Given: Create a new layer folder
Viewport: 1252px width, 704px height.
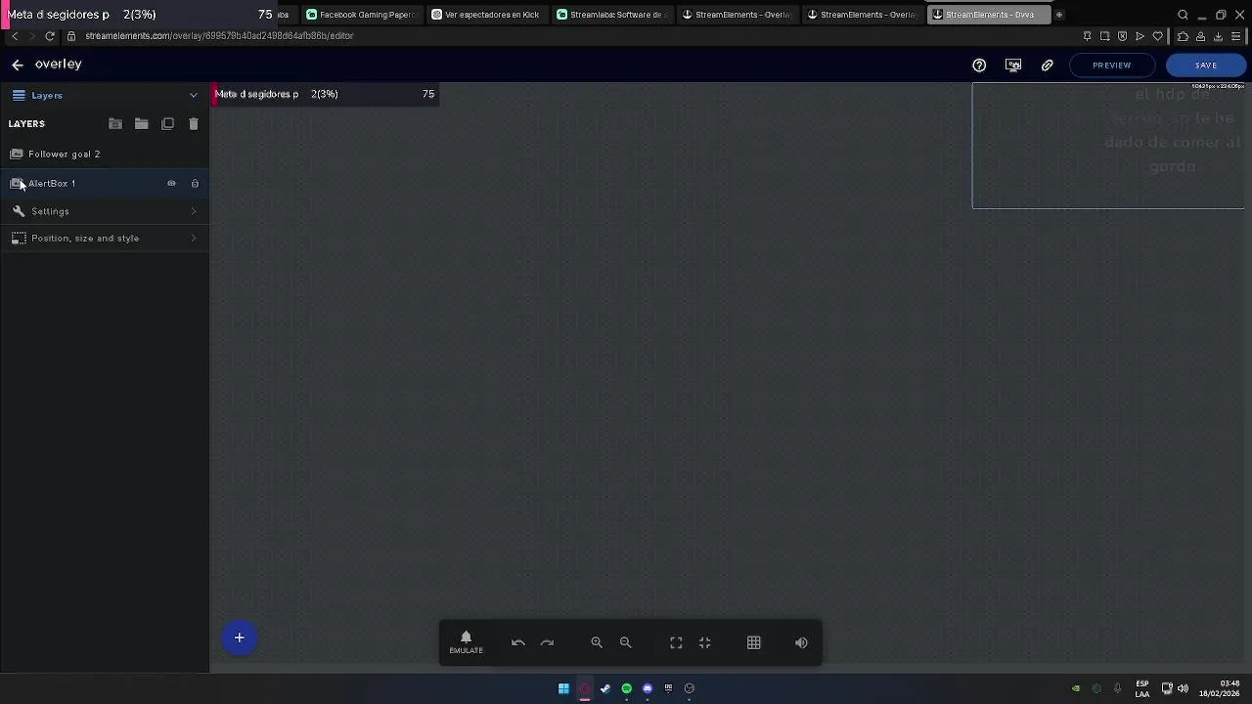Looking at the screenshot, I should click(142, 124).
